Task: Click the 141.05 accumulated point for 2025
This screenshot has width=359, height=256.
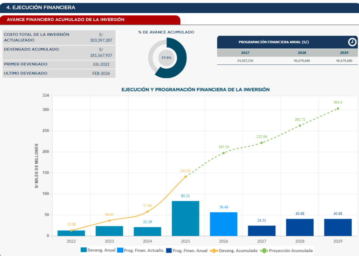Action: pyautogui.click(x=185, y=177)
